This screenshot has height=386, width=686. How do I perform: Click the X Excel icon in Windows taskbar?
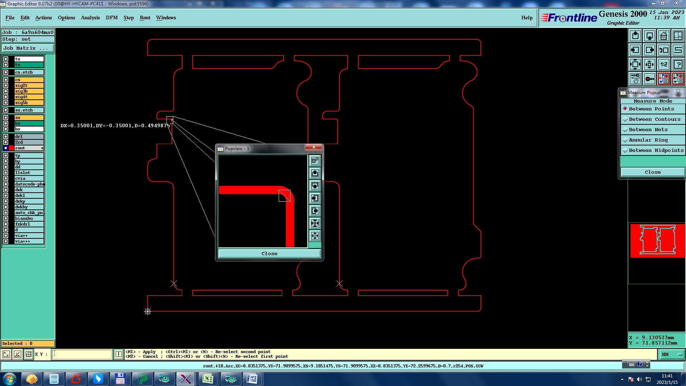pos(208,379)
